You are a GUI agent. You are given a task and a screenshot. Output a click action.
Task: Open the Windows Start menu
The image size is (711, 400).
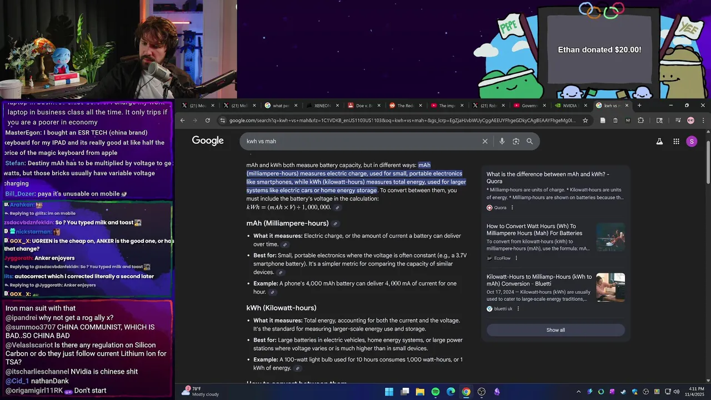tap(389, 392)
